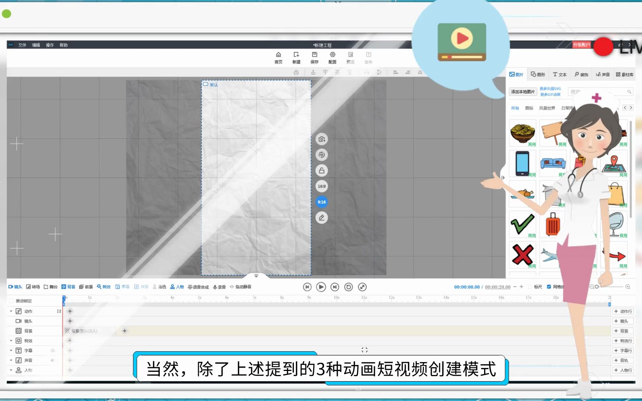Jump to next frame playback button
642x401 pixels.
click(335, 287)
